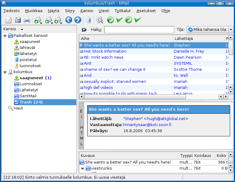
Task: Collapse the viestirunko attachment node
Action: 82,168
